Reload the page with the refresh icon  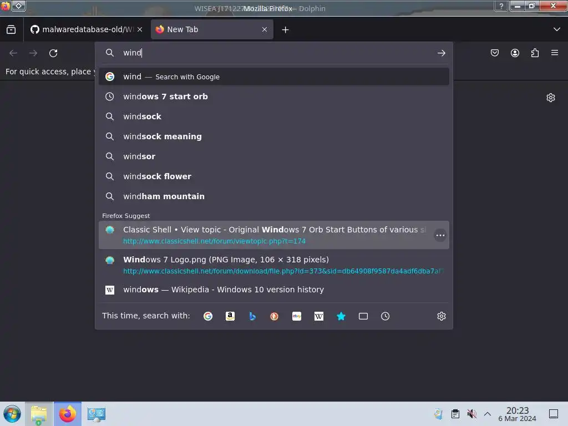point(53,53)
